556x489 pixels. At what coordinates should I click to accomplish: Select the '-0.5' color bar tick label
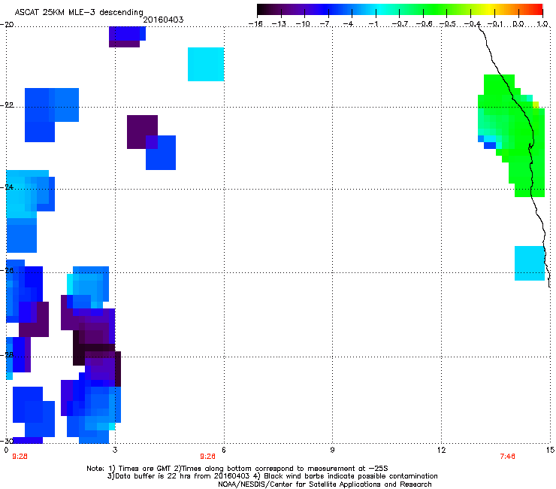click(448, 24)
